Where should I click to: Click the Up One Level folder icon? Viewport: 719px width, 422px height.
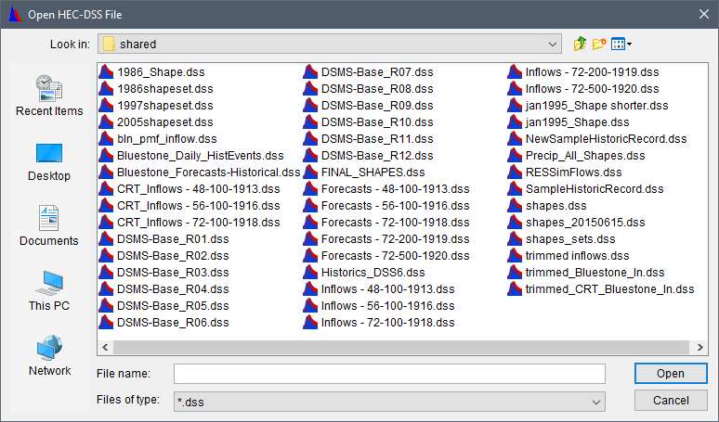pos(581,44)
